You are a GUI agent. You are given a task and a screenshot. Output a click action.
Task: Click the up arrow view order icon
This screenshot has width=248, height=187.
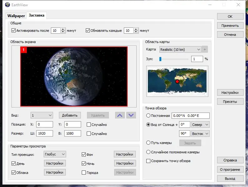coord(119,115)
